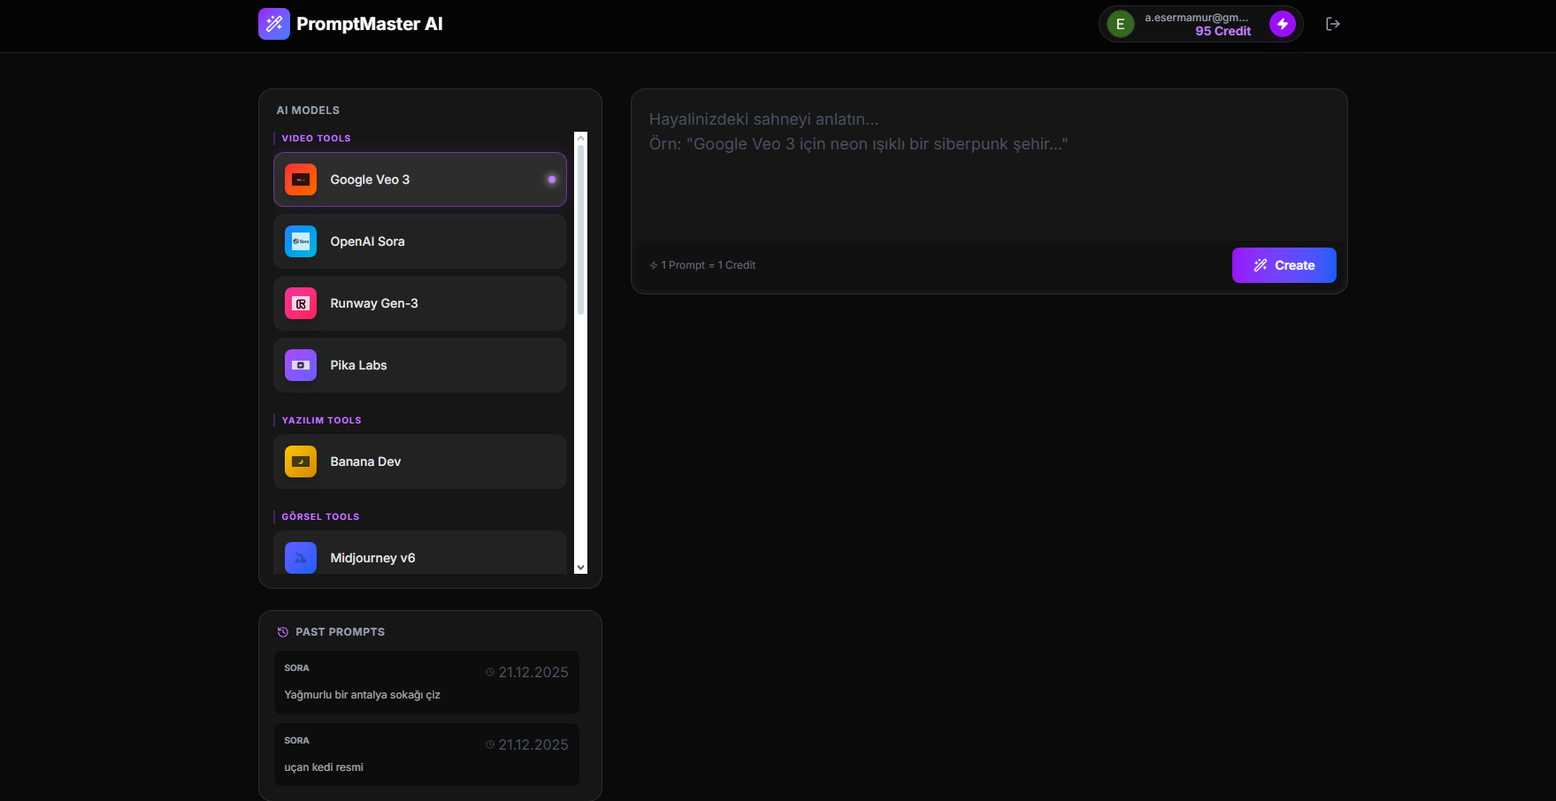Click the PAST PROMPTS heading

tap(341, 632)
